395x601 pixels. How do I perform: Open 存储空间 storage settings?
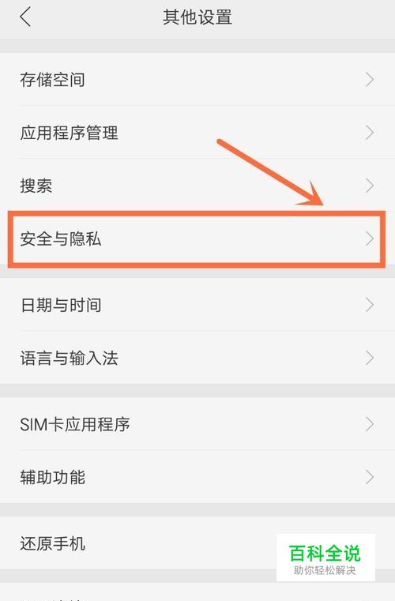coord(197,79)
